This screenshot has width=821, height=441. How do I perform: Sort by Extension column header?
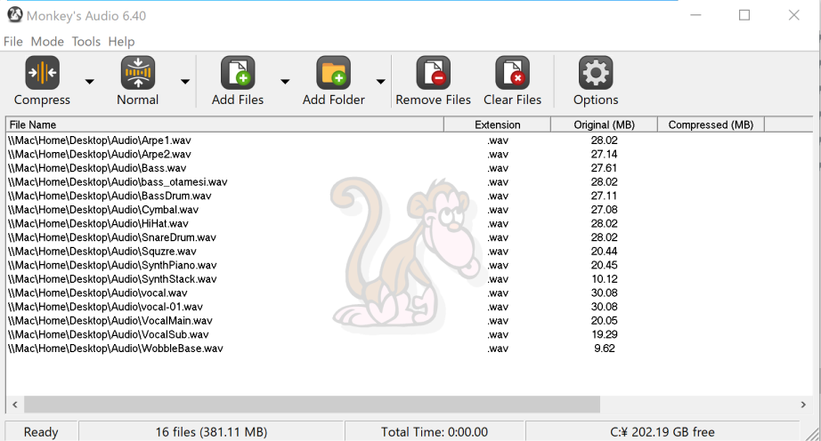[498, 124]
